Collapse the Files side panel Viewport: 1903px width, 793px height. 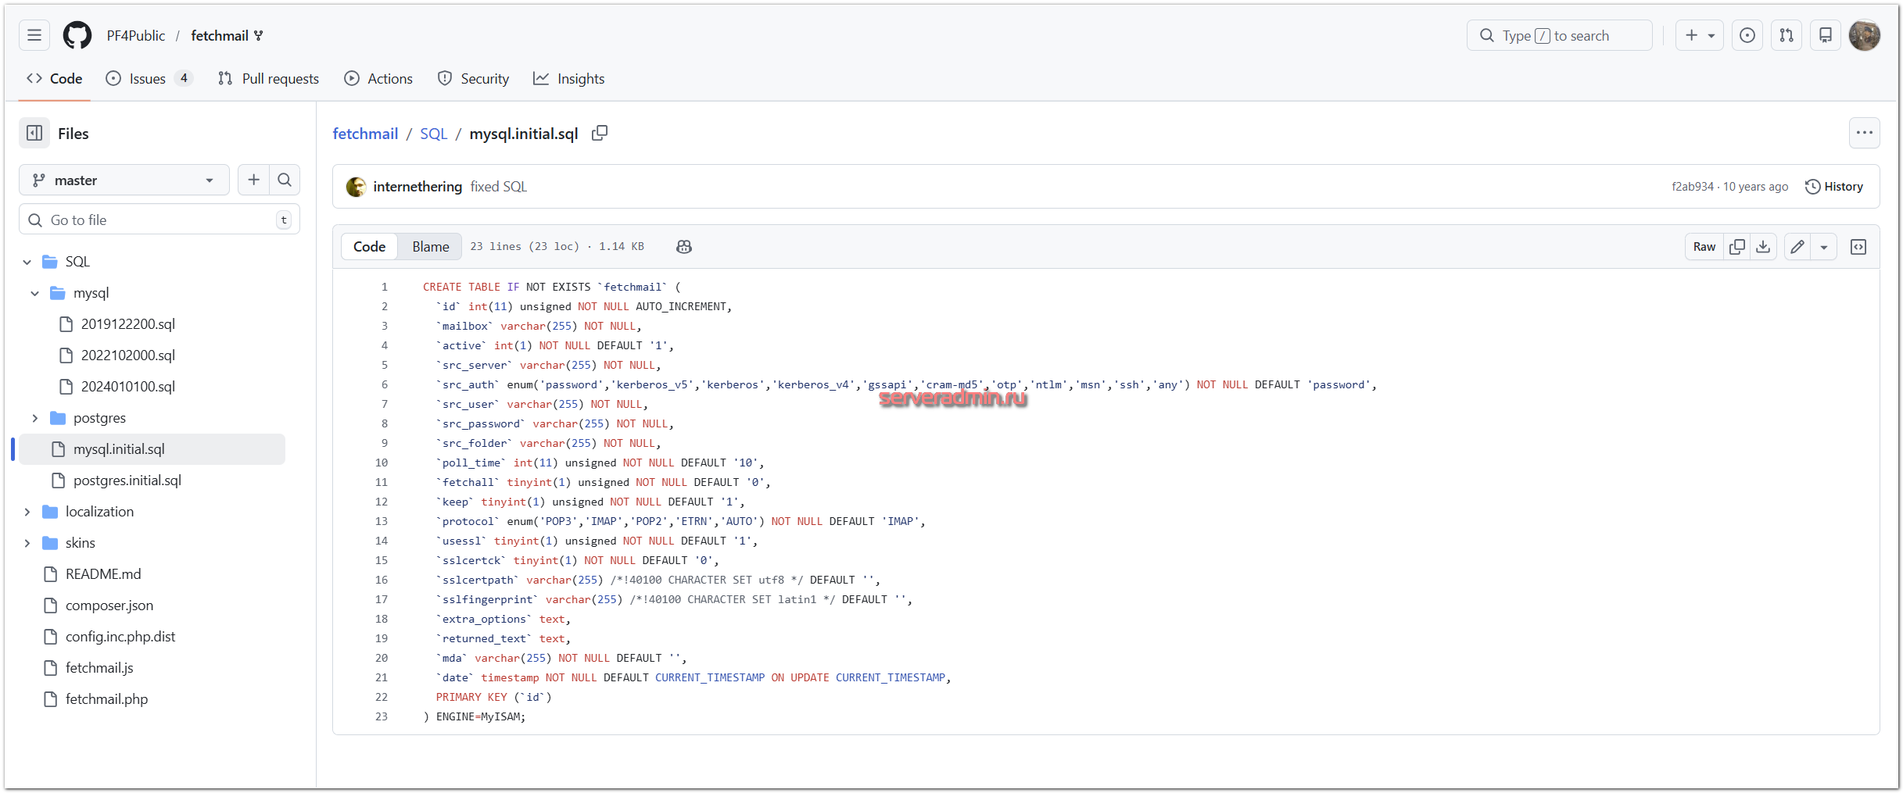(x=34, y=134)
